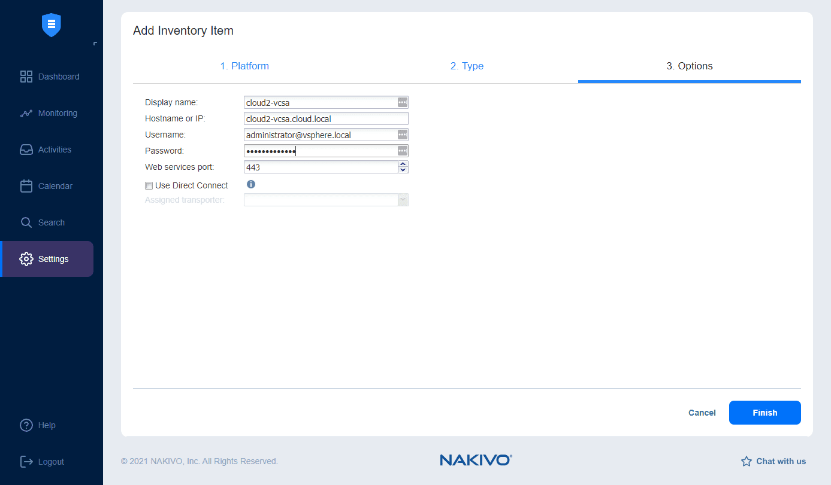The image size is (831, 485).
Task: Click the Monitoring graph icon
Action: (x=26, y=113)
